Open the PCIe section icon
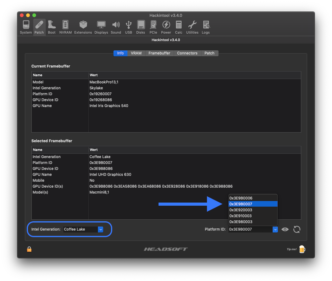This screenshot has width=332, height=281. [x=153, y=27]
